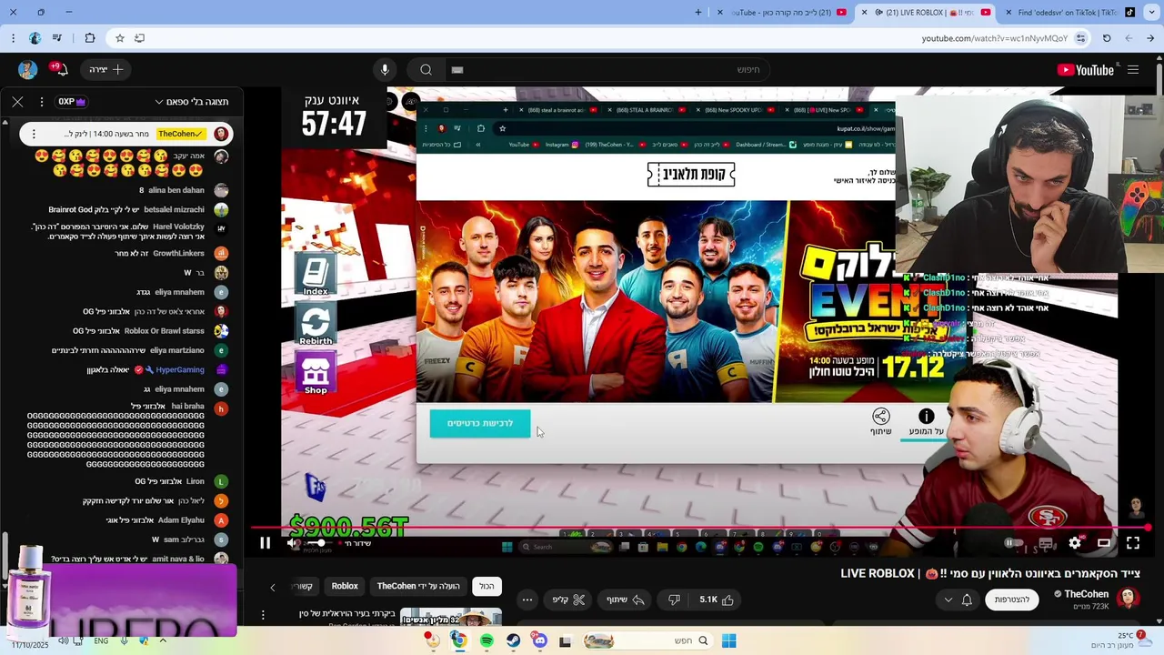The width and height of the screenshot is (1164, 655).
Task: Switch to 'לייב מה קורה כאן' YouTube tab
Action: click(784, 13)
